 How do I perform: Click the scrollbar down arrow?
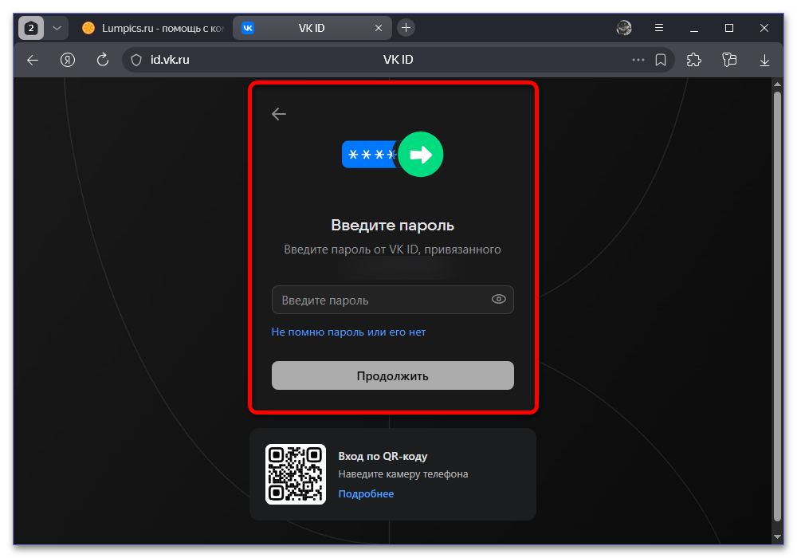(776, 536)
